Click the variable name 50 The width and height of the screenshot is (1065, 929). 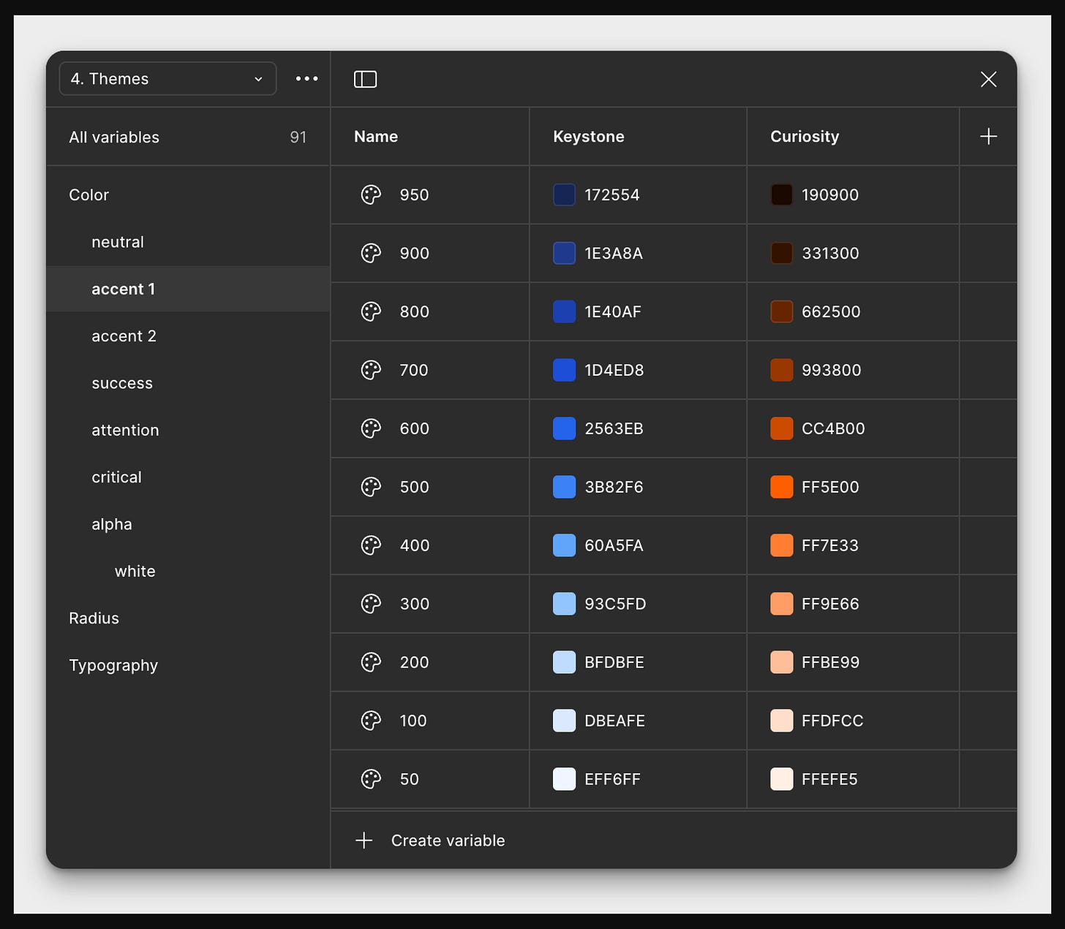coord(409,780)
